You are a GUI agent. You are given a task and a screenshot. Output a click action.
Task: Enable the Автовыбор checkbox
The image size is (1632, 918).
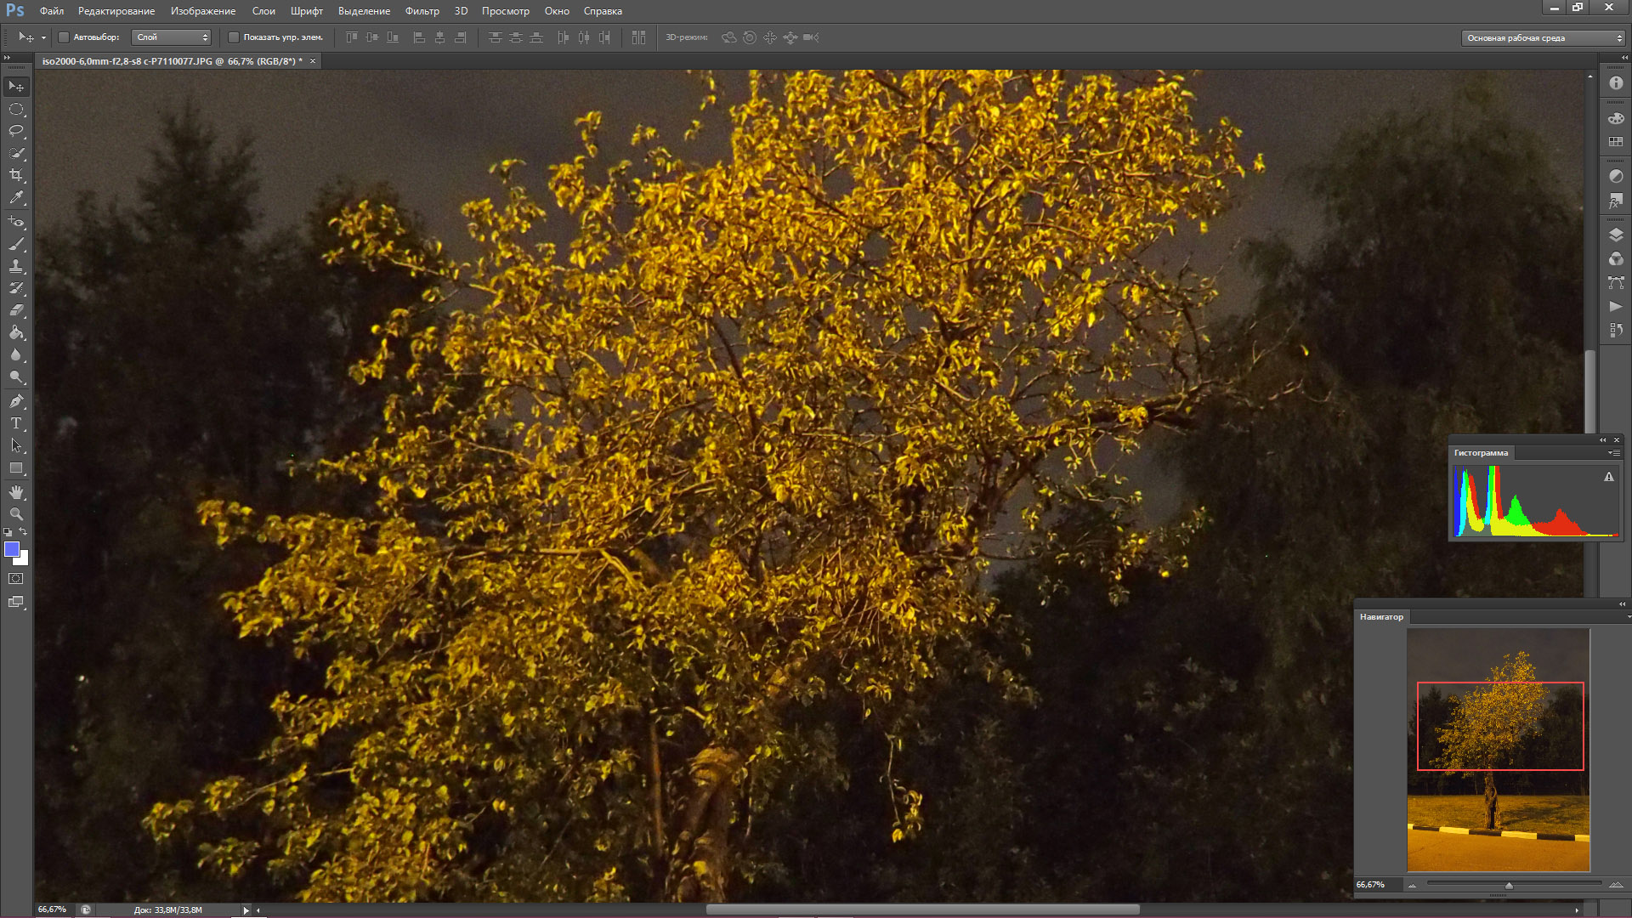click(64, 37)
